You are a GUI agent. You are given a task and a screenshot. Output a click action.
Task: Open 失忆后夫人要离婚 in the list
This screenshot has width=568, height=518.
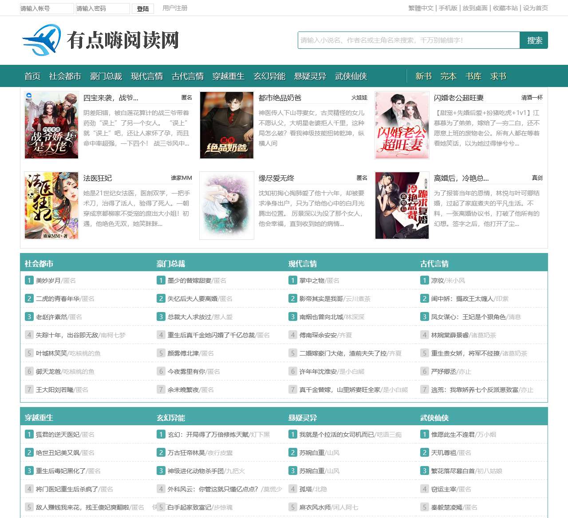(193, 299)
